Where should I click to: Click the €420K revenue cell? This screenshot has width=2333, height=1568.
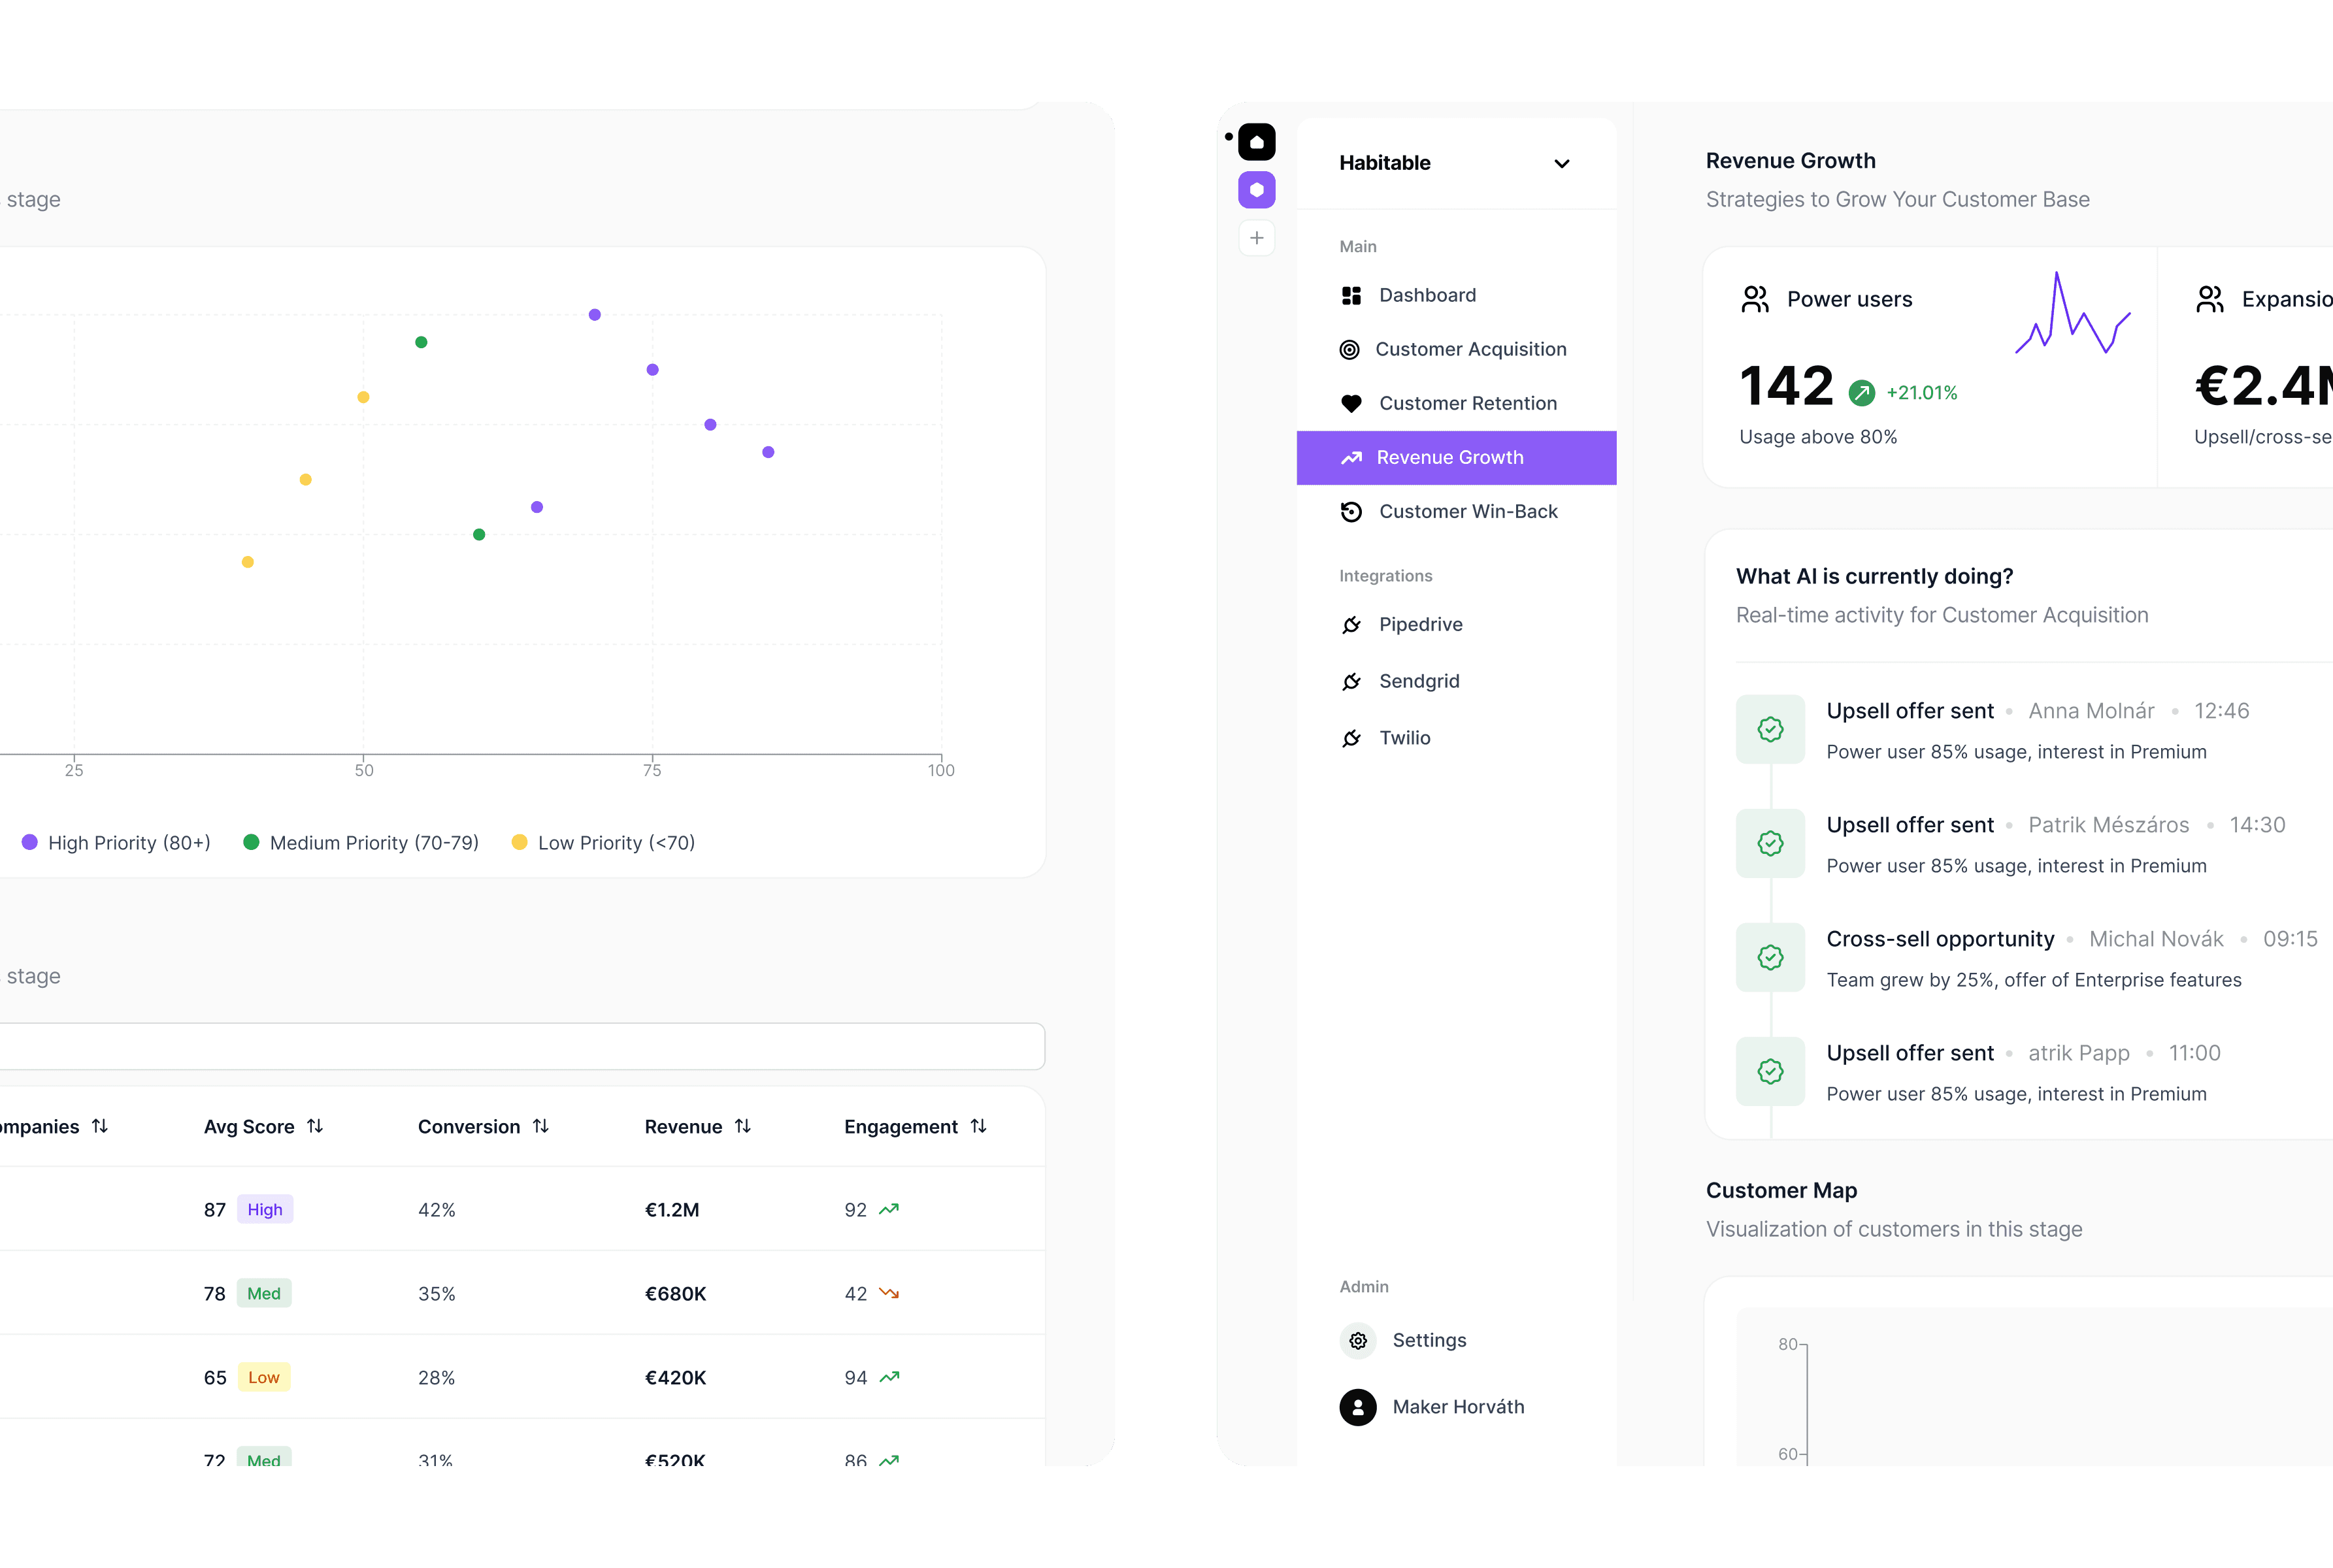(x=676, y=1378)
